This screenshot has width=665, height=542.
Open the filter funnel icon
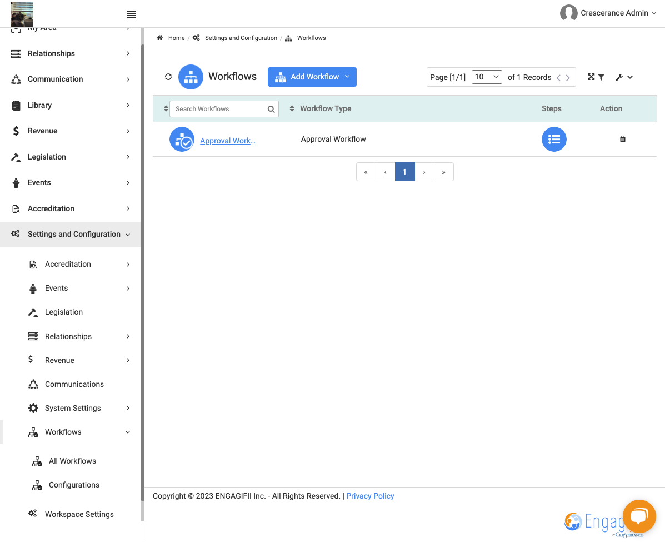[x=601, y=77]
